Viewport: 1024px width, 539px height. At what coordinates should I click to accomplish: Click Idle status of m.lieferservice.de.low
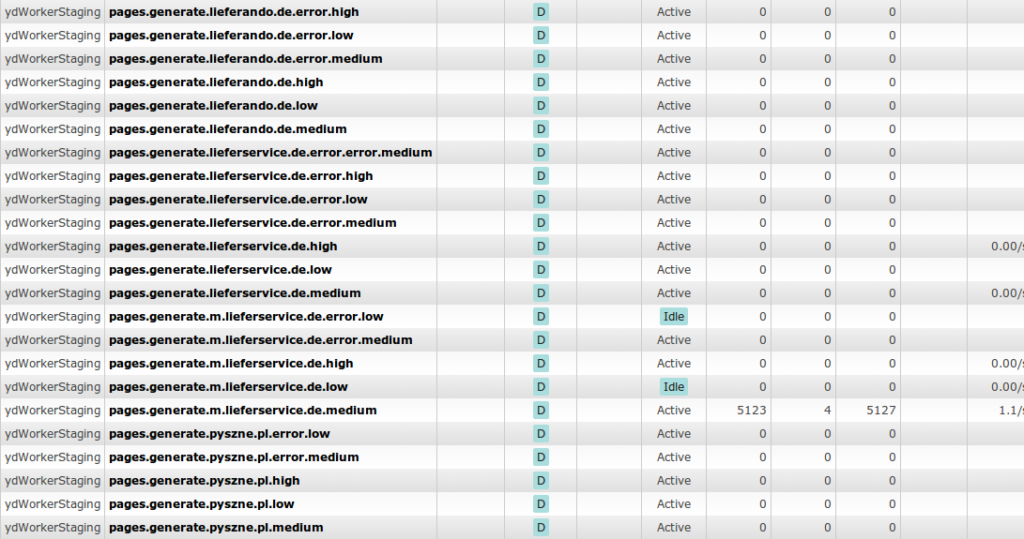674,387
